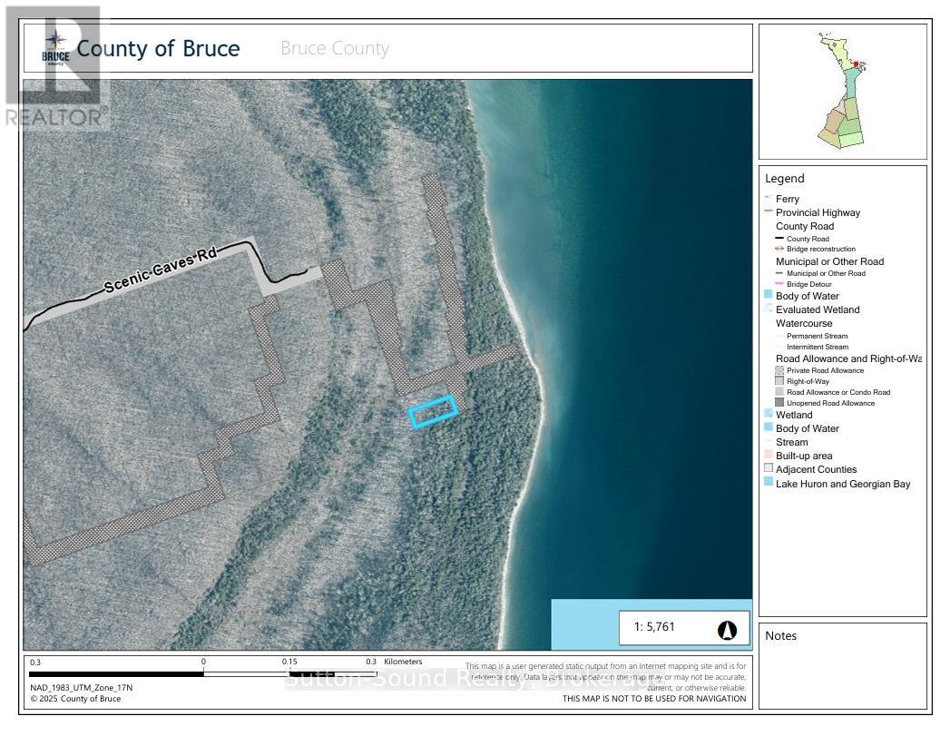Click the Lake Huron and Georgian Bay swatch
Screen dimensions: 950x736
click(x=768, y=484)
